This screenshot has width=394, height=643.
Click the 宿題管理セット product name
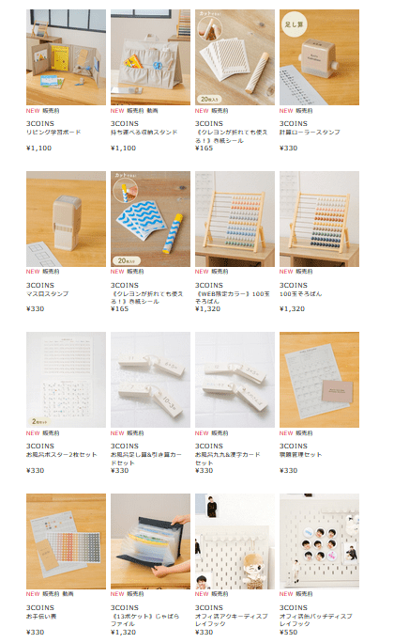pos(300,454)
